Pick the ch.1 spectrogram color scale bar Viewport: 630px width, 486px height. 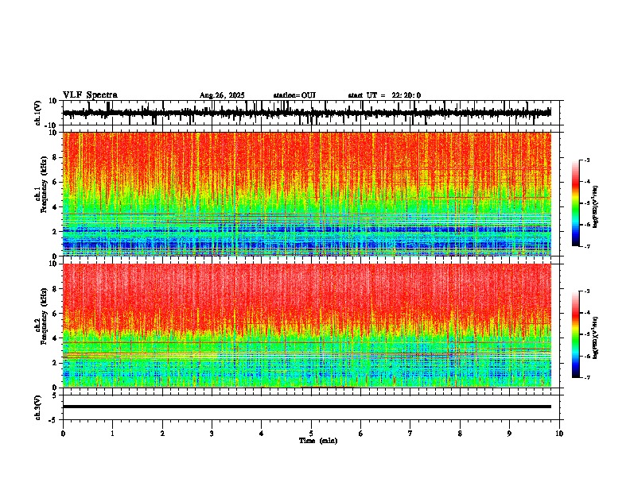576,203
